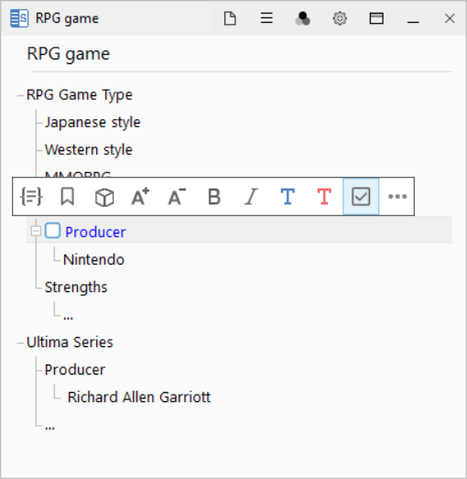Image resolution: width=467 pixels, height=479 pixels.
Task: Select Producer under Ultima Series
Action: (75, 370)
